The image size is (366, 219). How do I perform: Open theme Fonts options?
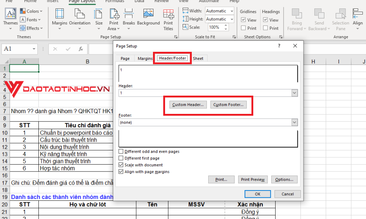(30, 20)
